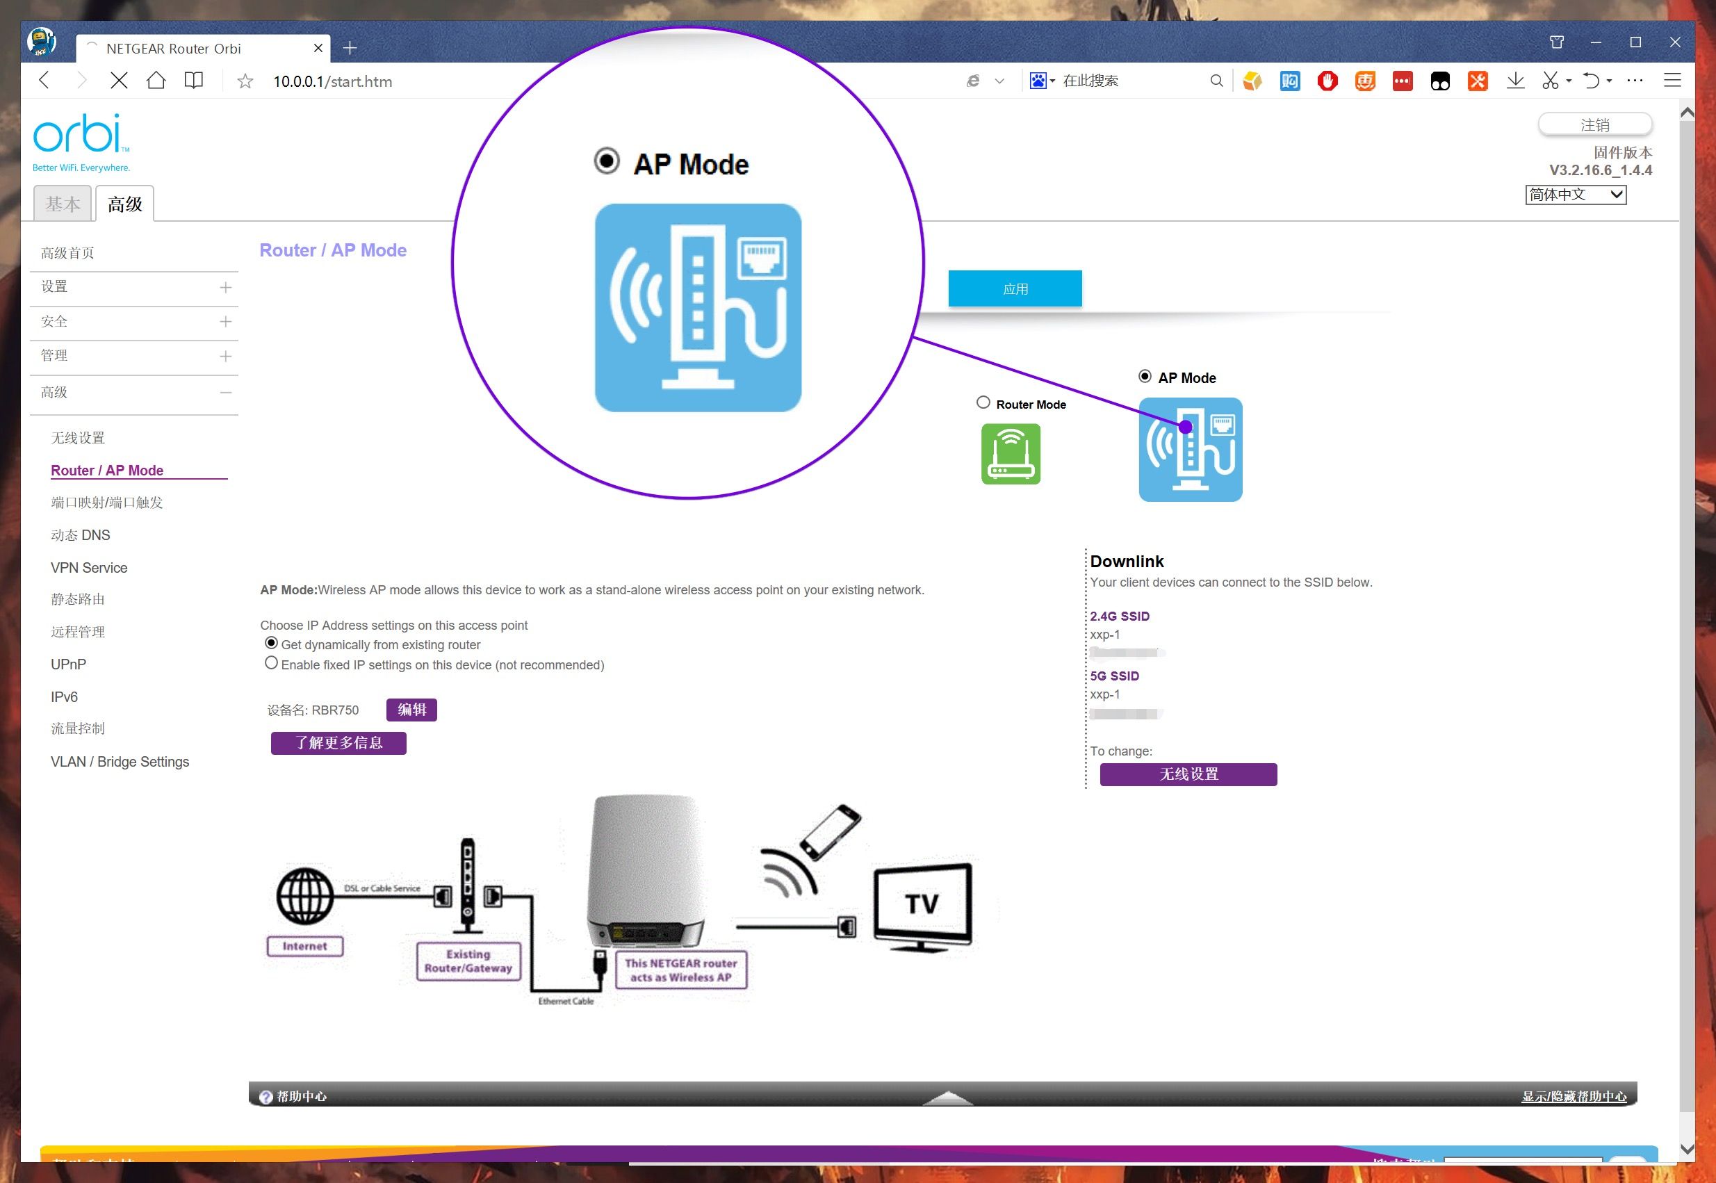The height and width of the screenshot is (1183, 1716).
Task: Open VLAN / Bridge Settings menu item
Action: coord(120,761)
